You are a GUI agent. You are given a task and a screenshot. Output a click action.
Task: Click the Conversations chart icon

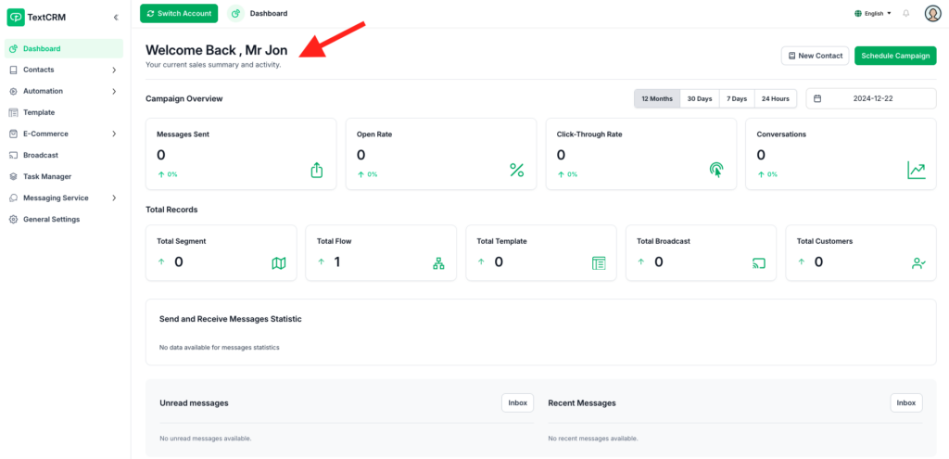tap(916, 170)
